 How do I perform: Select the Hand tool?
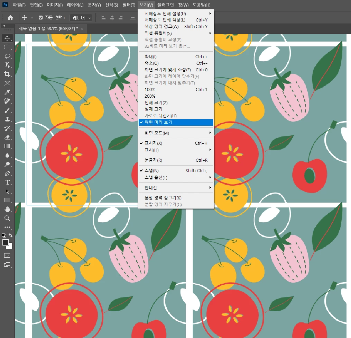click(x=7, y=209)
